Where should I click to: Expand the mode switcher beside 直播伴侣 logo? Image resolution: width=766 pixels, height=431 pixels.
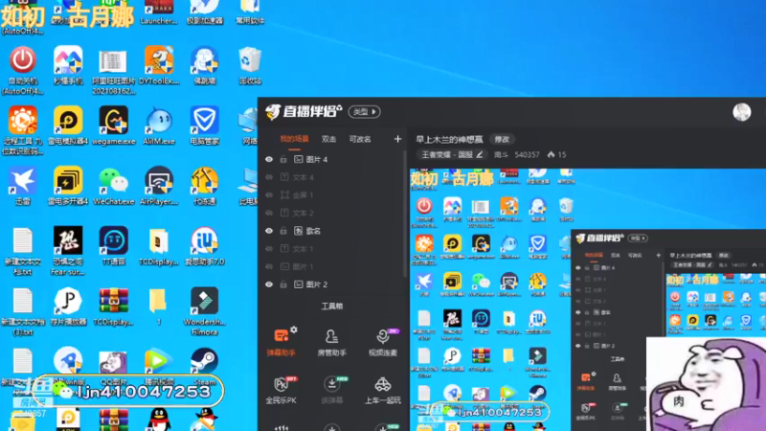click(x=365, y=112)
